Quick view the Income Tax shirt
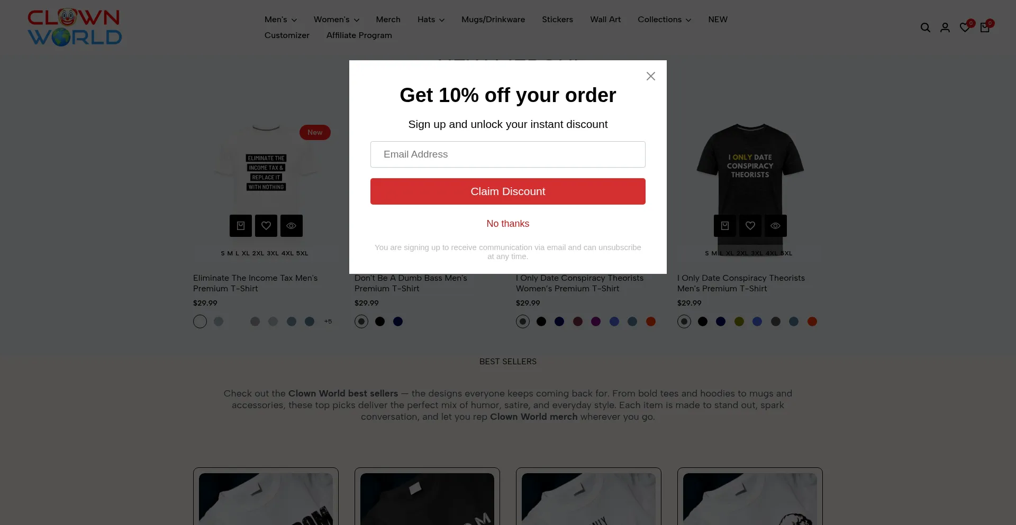 tap(292, 226)
